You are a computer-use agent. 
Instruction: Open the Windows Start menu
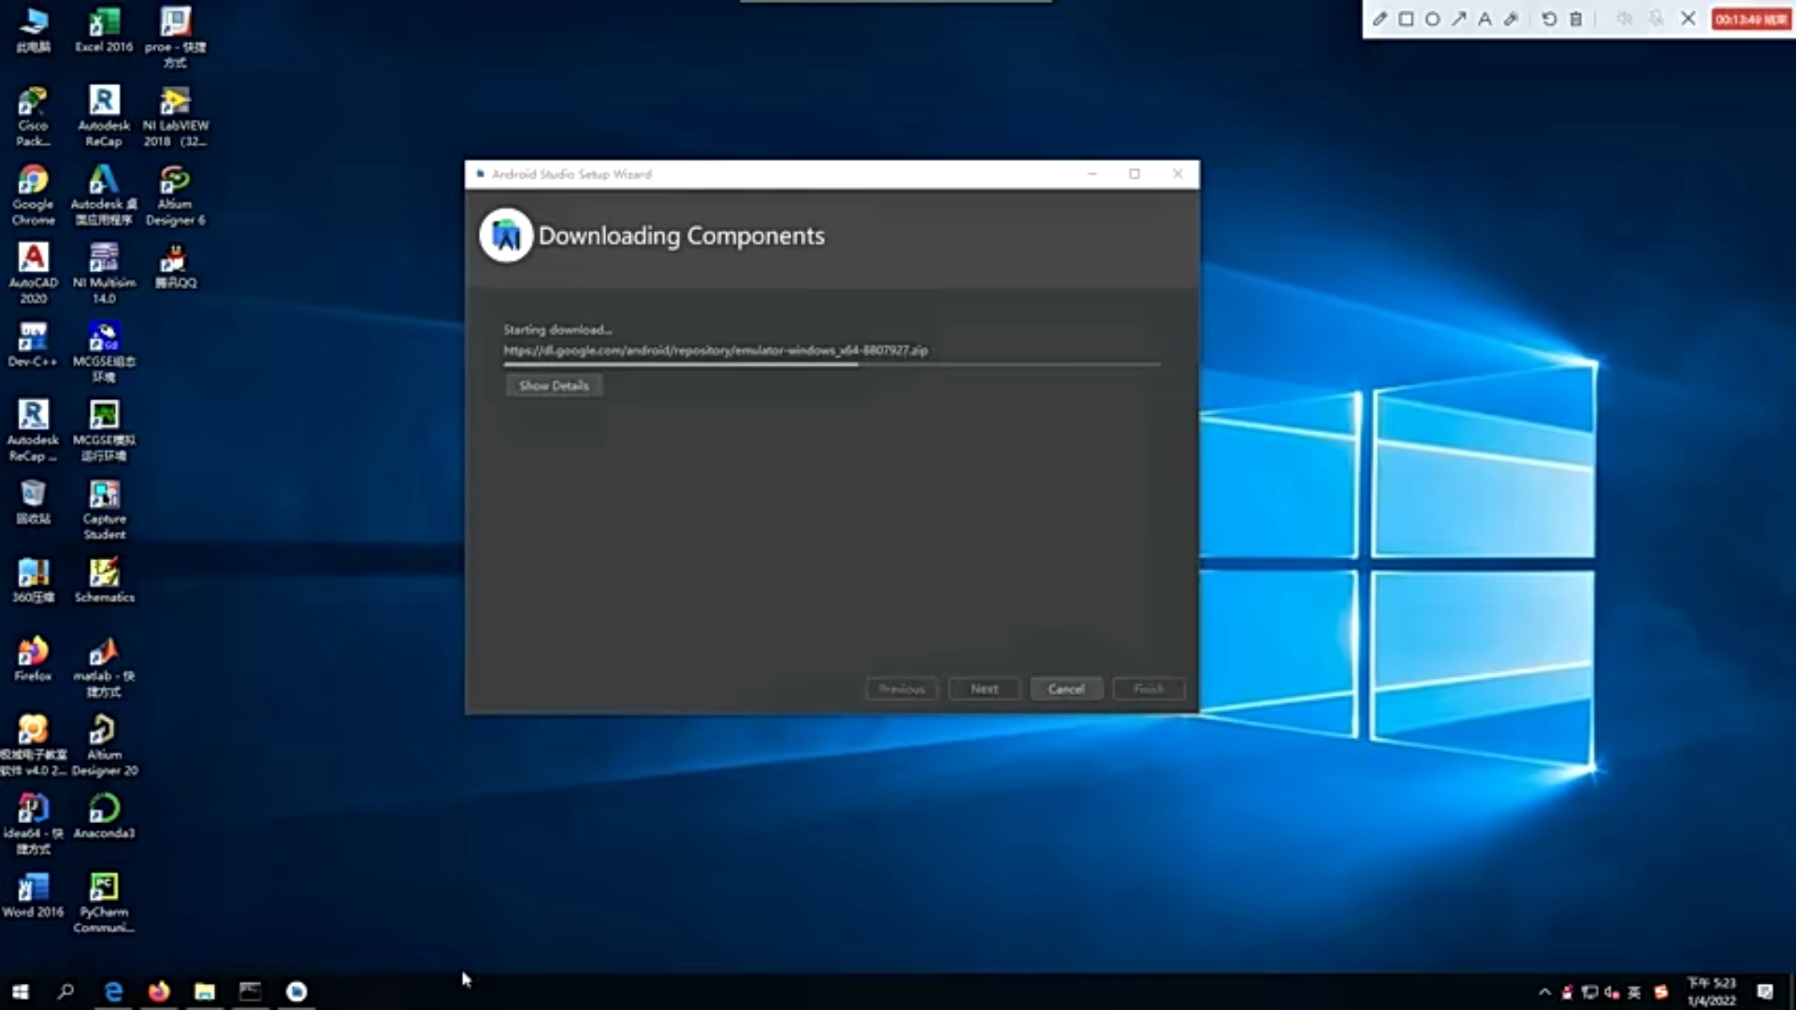[21, 991]
